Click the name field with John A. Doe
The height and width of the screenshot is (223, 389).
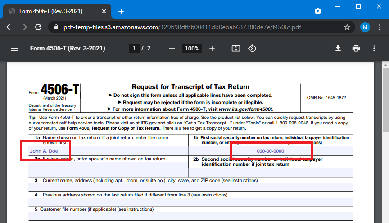point(109,151)
